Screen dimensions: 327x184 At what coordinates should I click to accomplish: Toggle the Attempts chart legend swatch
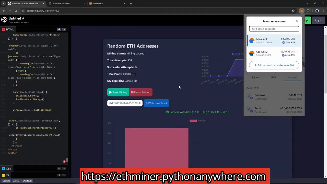click(x=193, y=121)
